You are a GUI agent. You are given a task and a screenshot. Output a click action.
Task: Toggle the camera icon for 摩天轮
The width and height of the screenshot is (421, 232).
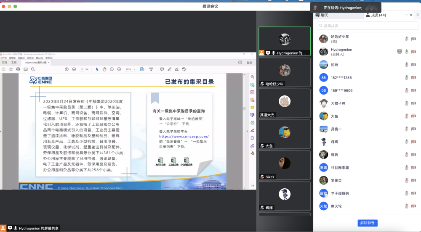(x=414, y=206)
